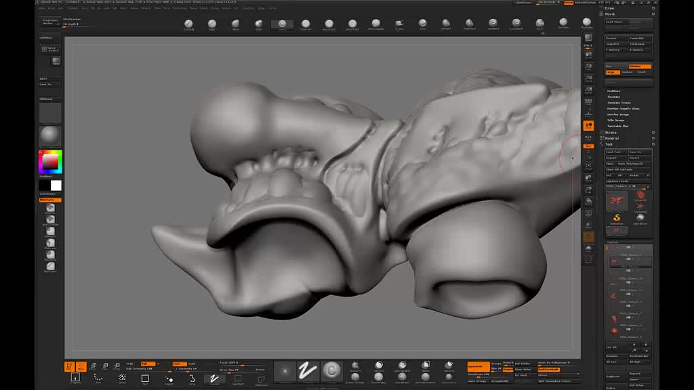
Task: Expand the Title Image section
Action: 615,121
